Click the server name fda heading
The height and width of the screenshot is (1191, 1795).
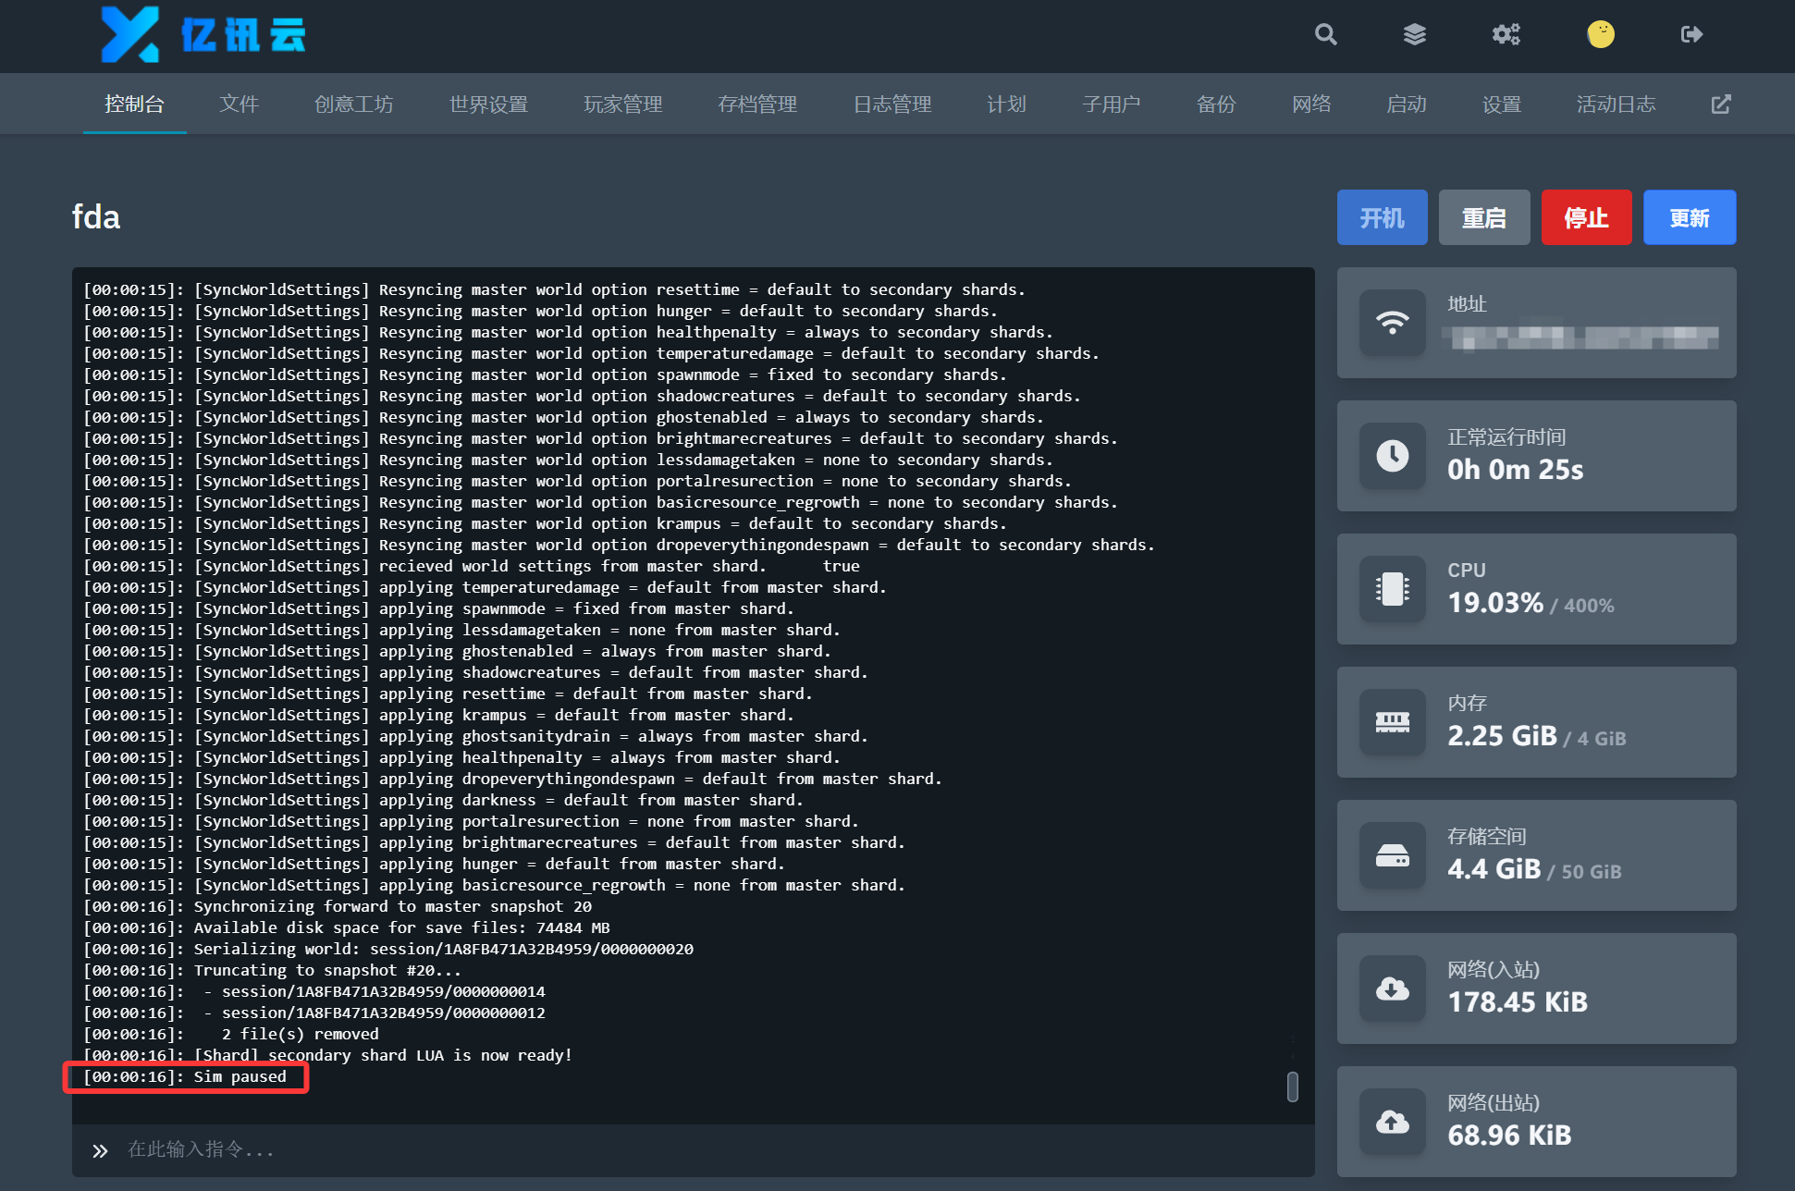(x=96, y=217)
